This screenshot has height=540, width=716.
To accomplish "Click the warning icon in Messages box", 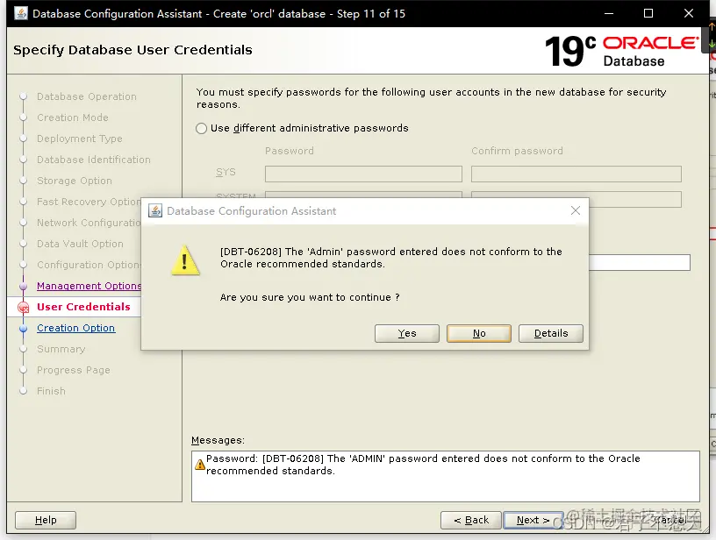I will pyautogui.click(x=199, y=465).
